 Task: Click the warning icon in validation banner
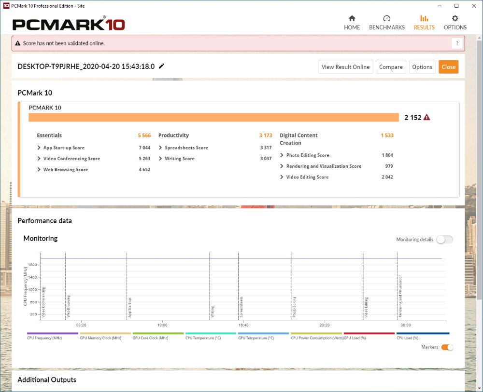pyautogui.click(x=18, y=43)
